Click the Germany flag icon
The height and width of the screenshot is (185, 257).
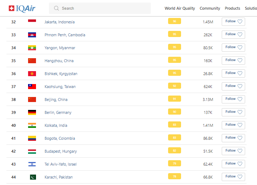point(32,112)
